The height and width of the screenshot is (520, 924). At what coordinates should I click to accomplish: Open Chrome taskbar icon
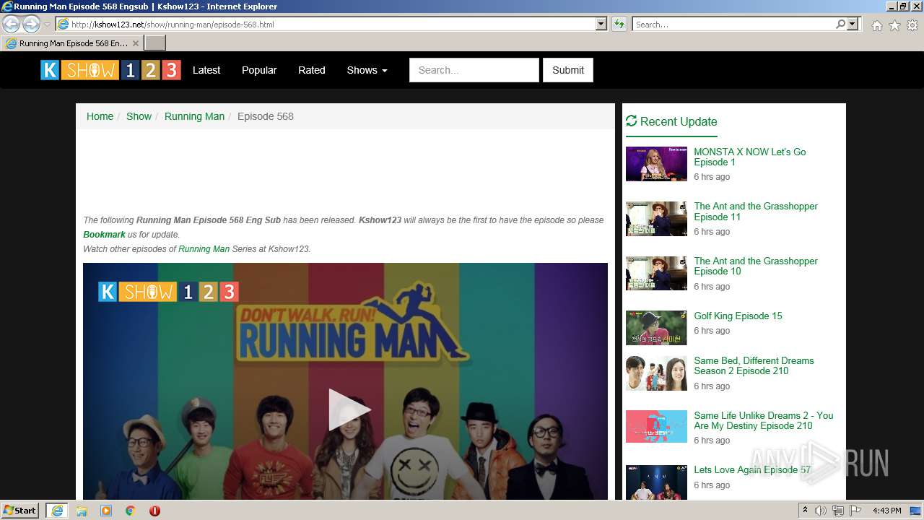[x=130, y=511]
